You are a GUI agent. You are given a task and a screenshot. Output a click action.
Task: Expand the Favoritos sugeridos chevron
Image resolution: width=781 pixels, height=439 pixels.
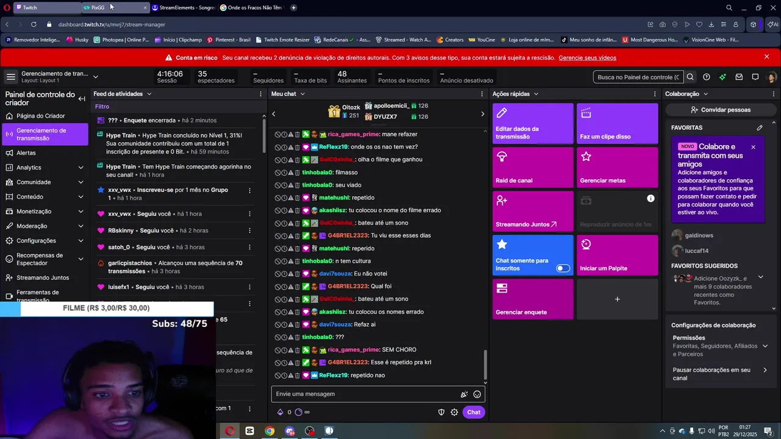point(760,277)
